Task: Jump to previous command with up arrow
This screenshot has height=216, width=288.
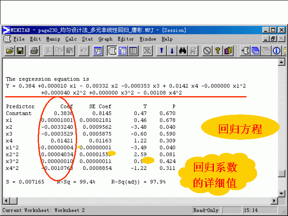Action: (x=161, y=51)
